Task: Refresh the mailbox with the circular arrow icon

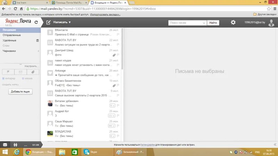Action: [36, 22]
